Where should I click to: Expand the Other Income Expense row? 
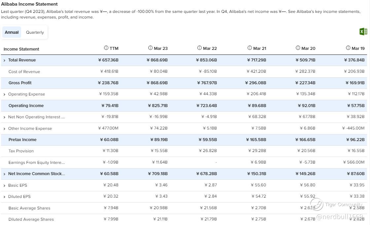4,129
